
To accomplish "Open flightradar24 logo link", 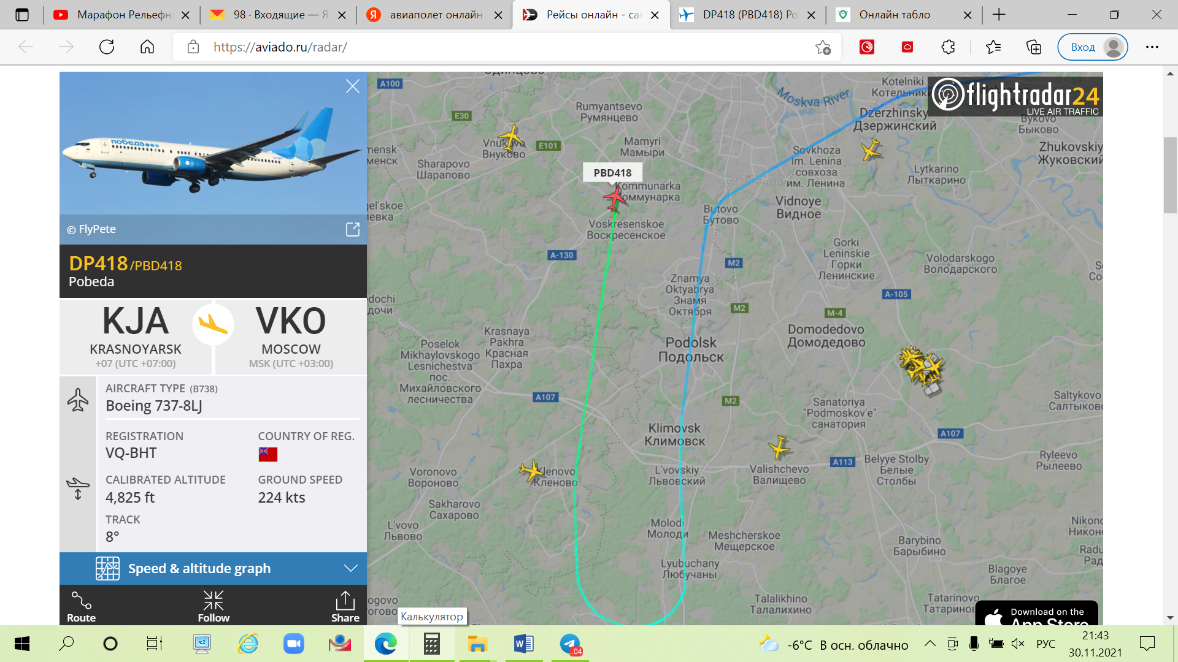I will (1015, 96).
